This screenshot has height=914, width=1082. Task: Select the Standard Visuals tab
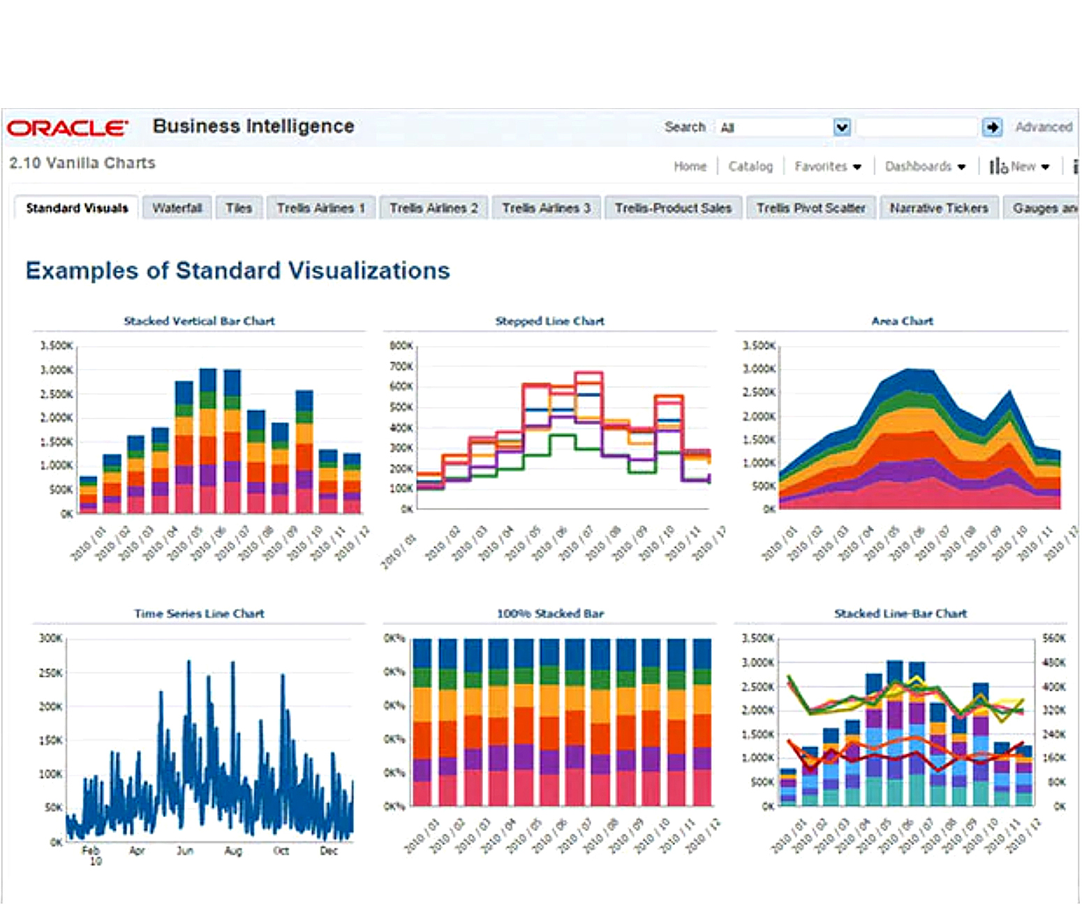click(77, 208)
